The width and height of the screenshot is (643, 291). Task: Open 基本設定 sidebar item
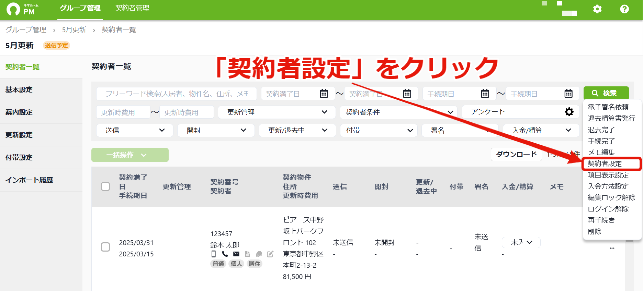[x=41, y=89]
